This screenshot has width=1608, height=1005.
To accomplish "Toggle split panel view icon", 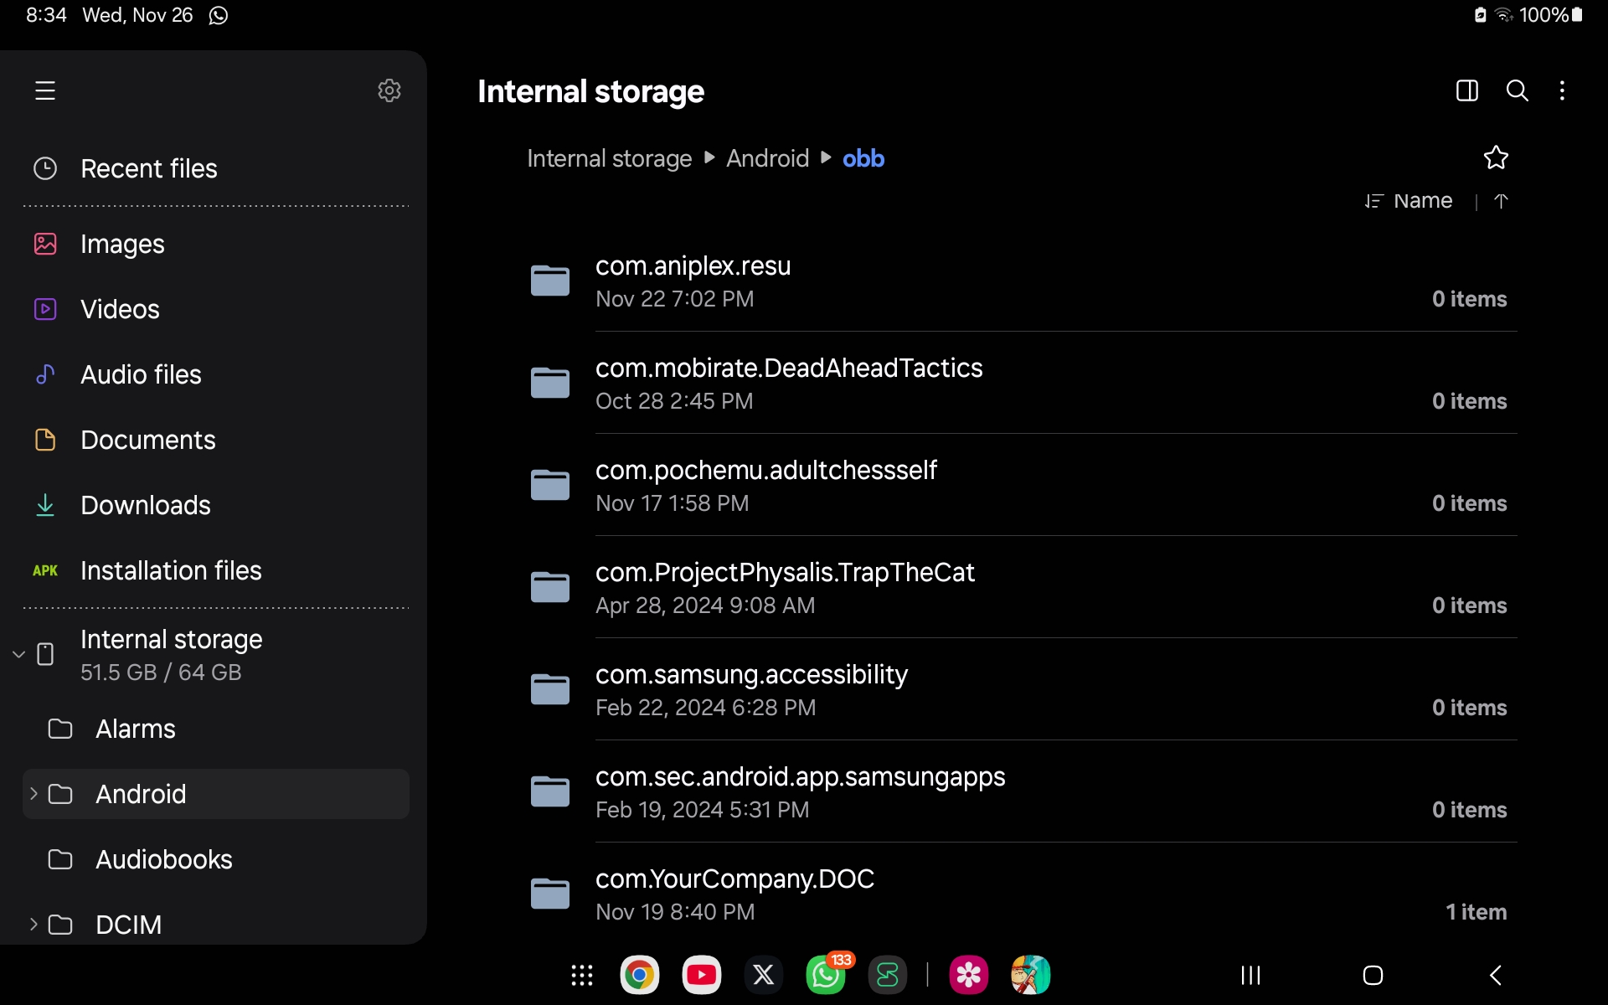I will coord(1466,90).
